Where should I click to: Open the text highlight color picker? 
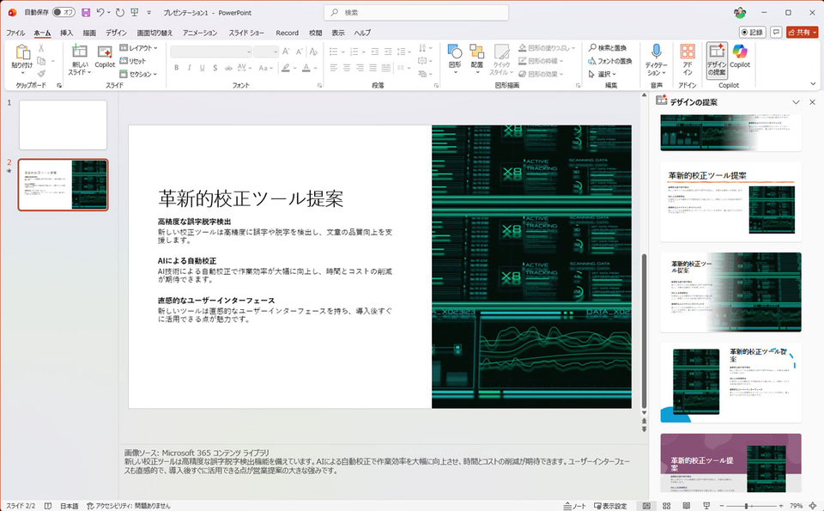coord(286,68)
